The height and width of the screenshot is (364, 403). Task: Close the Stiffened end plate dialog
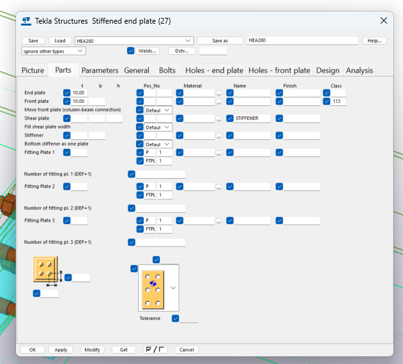(x=383, y=20)
